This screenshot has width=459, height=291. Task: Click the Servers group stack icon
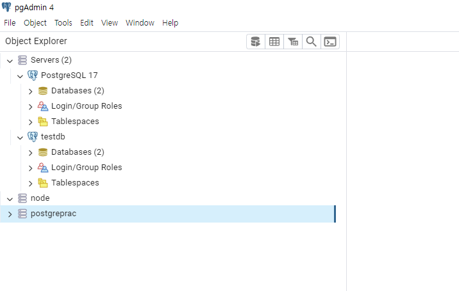(22, 60)
